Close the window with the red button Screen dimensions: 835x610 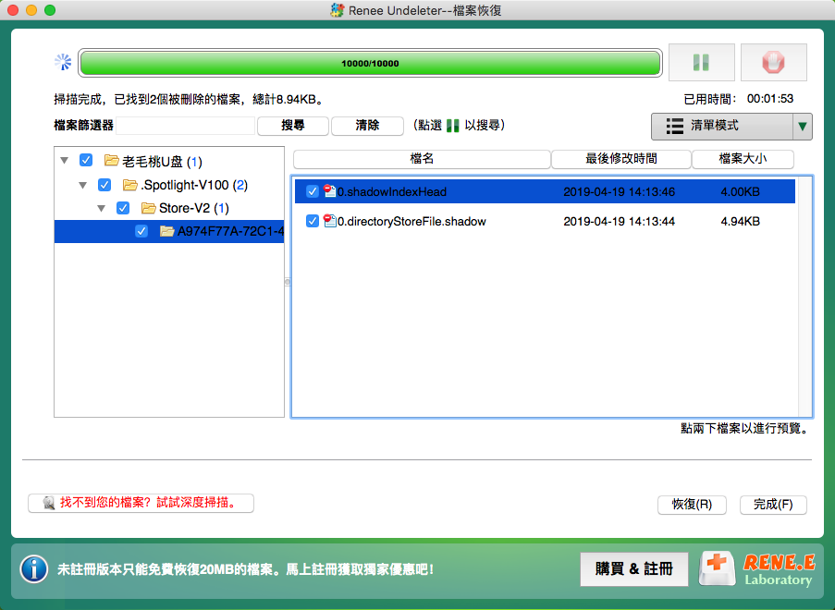(x=13, y=10)
